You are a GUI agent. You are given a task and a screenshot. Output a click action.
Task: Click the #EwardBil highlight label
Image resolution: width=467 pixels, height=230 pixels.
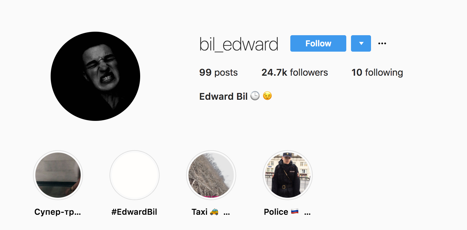[134, 212]
